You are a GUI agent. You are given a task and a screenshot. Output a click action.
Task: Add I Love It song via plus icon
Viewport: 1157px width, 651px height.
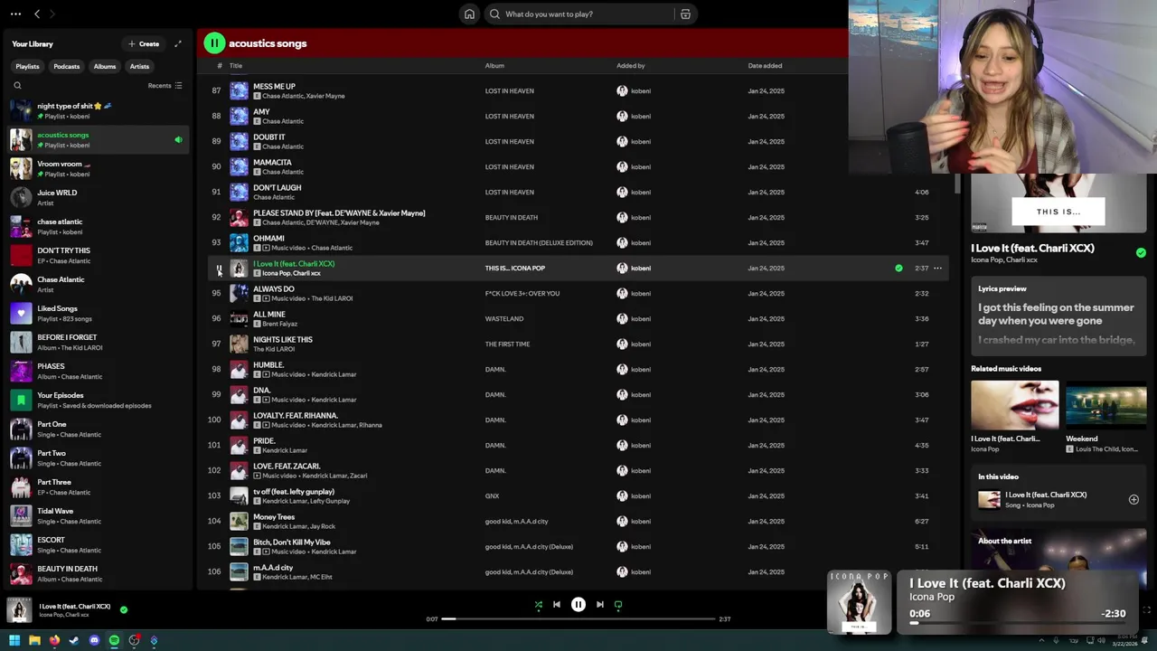coord(1133,499)
